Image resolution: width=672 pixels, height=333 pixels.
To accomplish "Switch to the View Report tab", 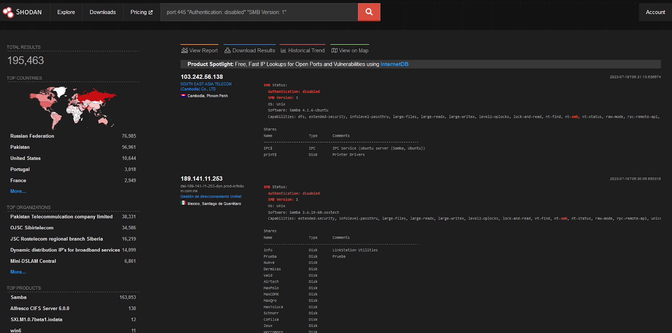I will pyautogui.click(x=199, y=50).
